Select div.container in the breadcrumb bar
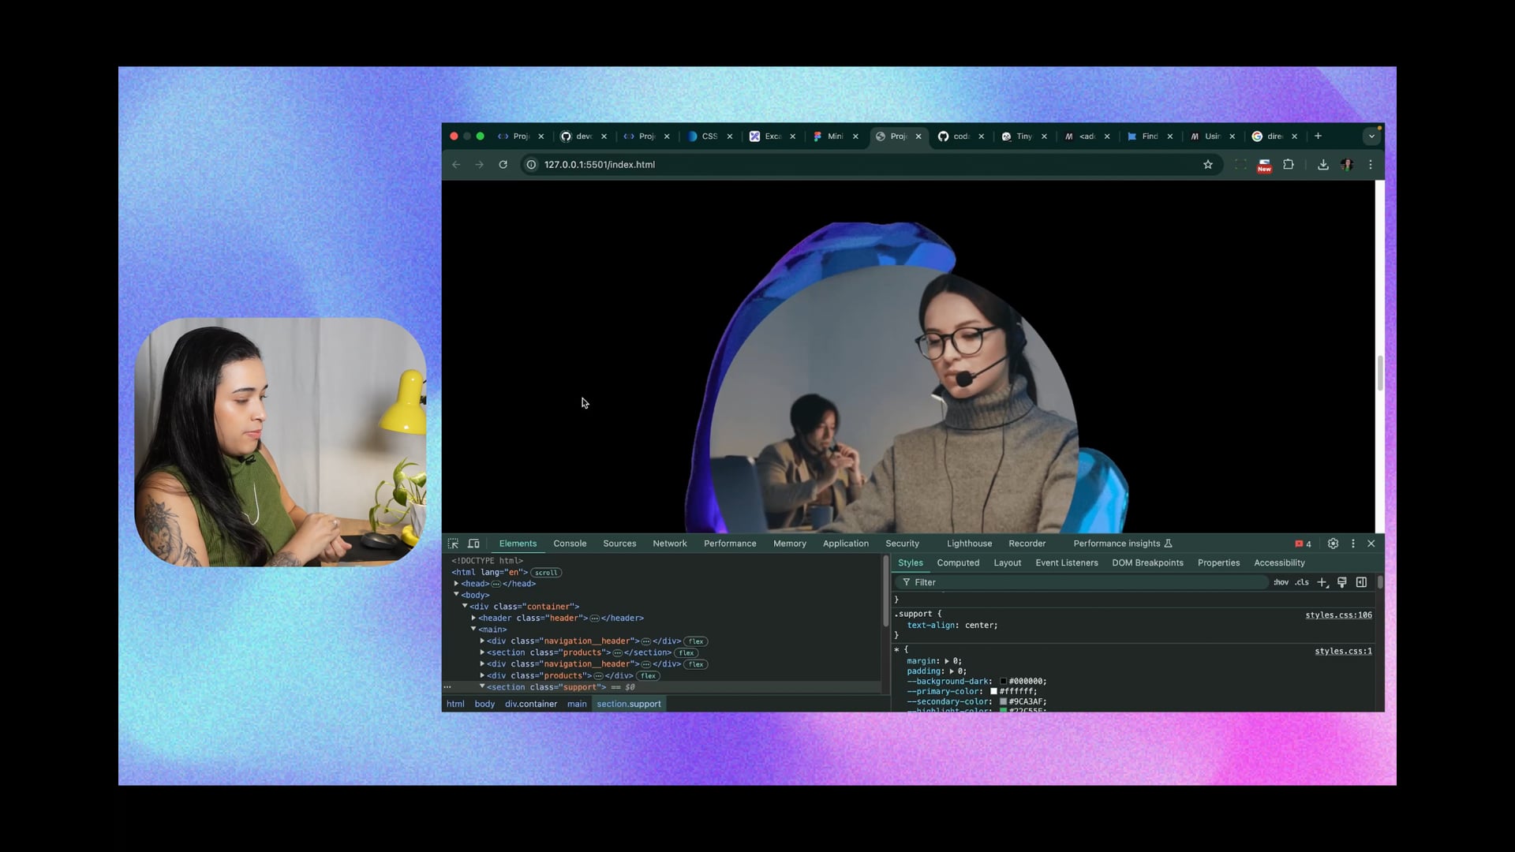 [530, 704]
